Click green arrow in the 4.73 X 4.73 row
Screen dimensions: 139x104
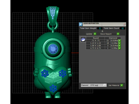[120, 48]
